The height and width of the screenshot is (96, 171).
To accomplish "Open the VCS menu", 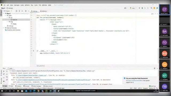I will (x=40, y=5).
